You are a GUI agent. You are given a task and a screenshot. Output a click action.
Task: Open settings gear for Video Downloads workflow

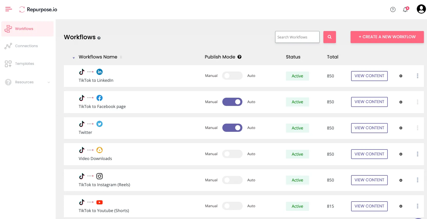[401, 154]
